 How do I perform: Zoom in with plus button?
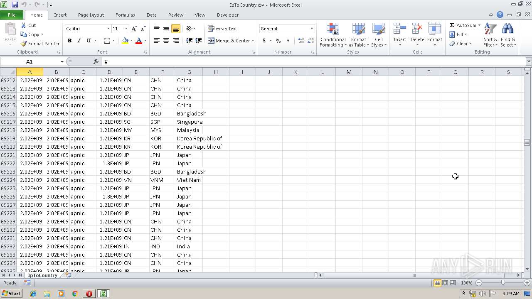tap(527, 283)
